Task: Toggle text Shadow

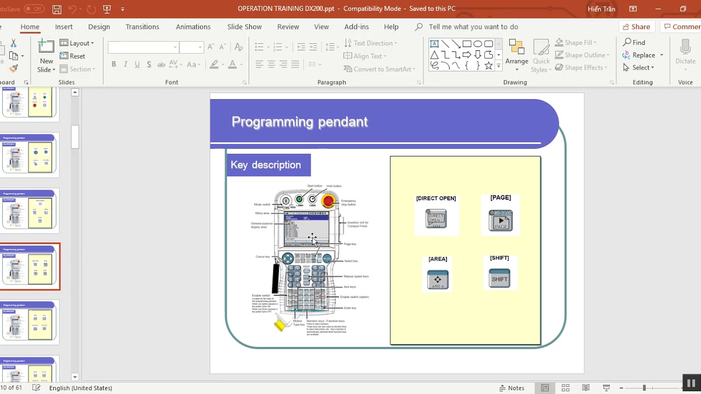Action: pos(149,65)
